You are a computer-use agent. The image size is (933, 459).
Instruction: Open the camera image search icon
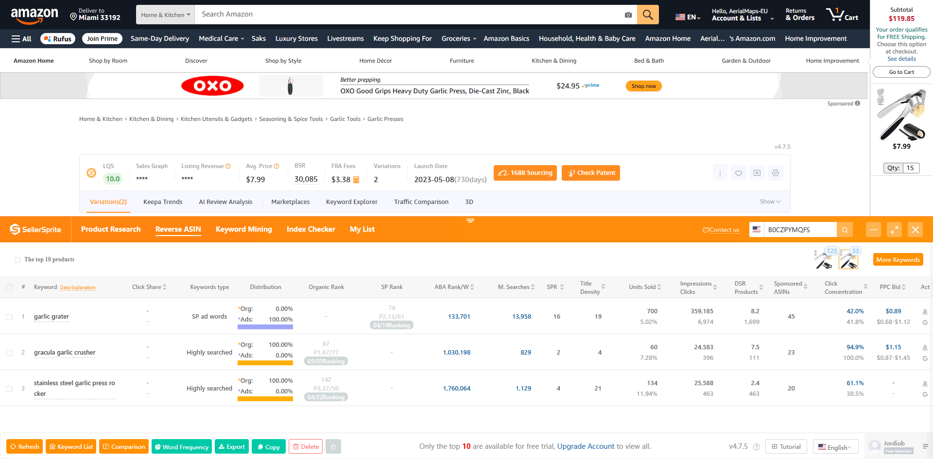(x=628, y=15)
